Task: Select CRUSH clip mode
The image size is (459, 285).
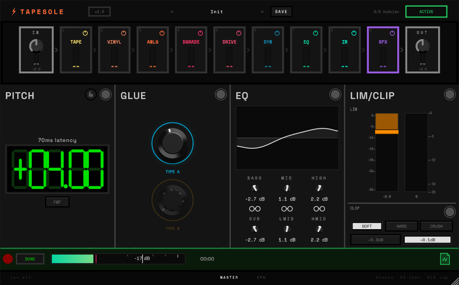Action: pyautogui.click(x=436, y=226)
